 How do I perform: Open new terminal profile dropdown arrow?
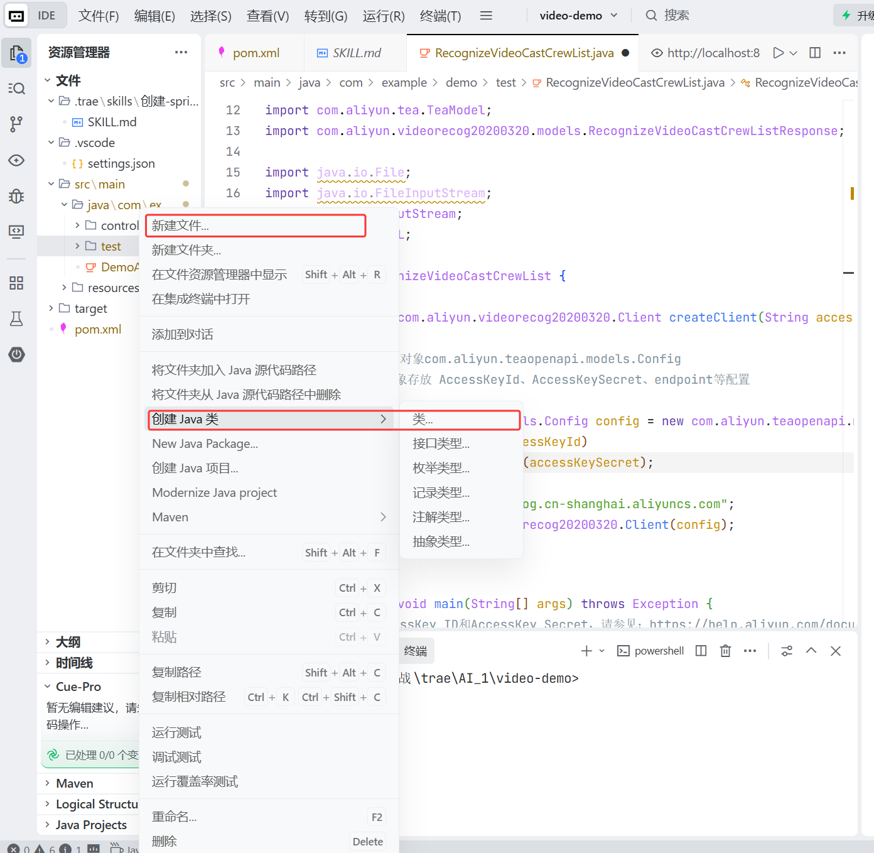602,651
